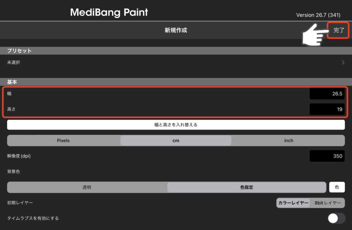Edit the 解像度 dpi field showing 350
The width and height of the screenshot is (352, 230).
click(327, 156)
